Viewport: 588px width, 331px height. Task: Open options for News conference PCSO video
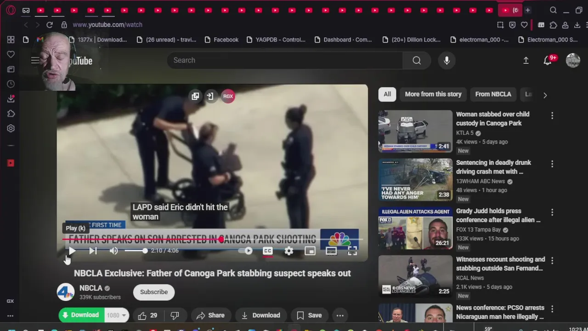552,309
